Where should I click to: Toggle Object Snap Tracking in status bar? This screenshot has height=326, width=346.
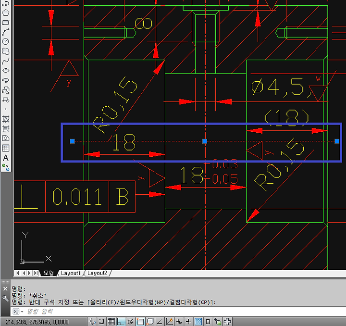tap(160, 322)
